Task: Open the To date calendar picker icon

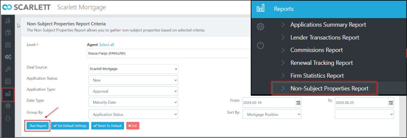Action: 390,103
